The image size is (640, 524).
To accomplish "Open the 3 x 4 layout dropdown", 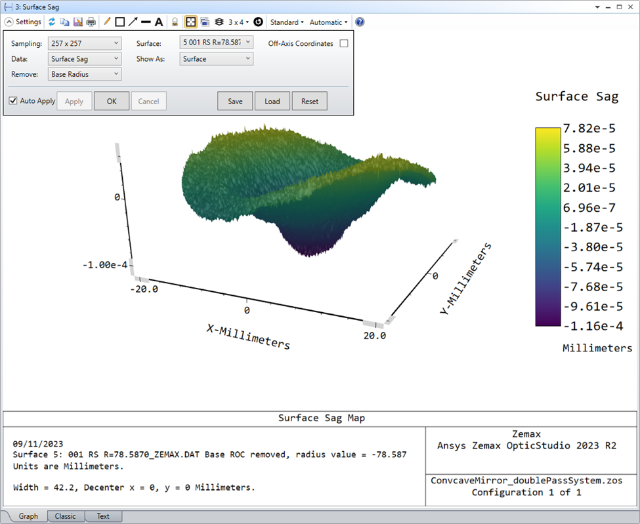I will (238, 22).
